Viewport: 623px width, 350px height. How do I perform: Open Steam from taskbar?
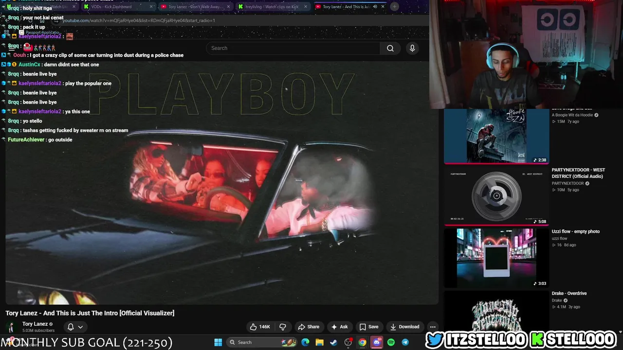(x=333, y=342)
